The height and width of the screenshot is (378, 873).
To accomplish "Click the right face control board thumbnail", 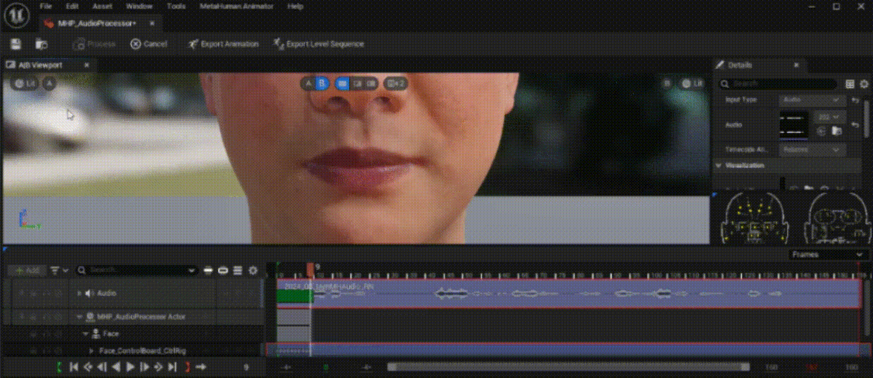I will click(x=836, y=218).
